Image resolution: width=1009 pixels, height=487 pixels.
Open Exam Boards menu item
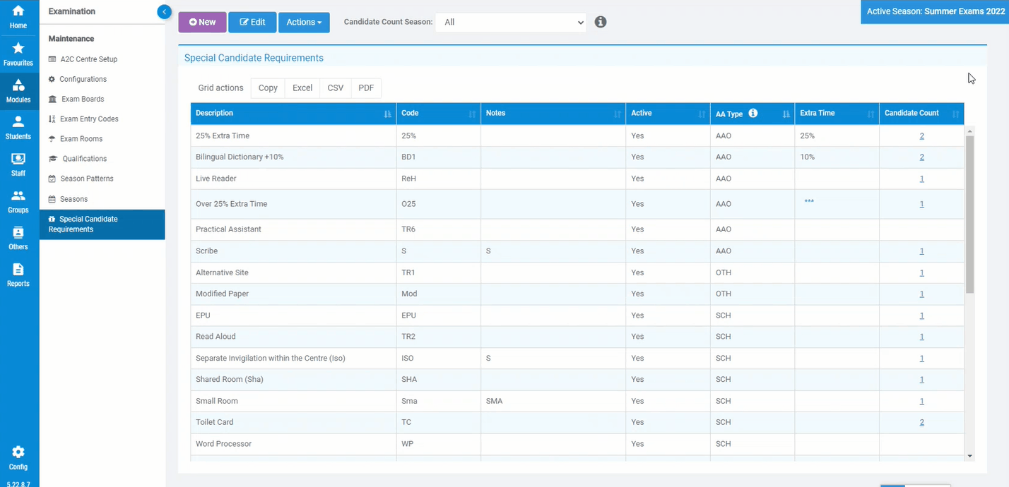point(83,99)
